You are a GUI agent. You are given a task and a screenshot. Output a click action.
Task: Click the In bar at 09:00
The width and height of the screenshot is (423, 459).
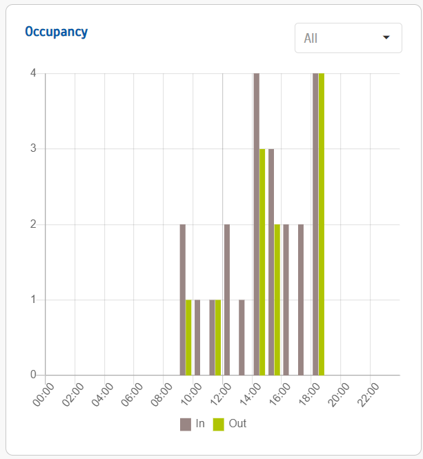[183, 300]
